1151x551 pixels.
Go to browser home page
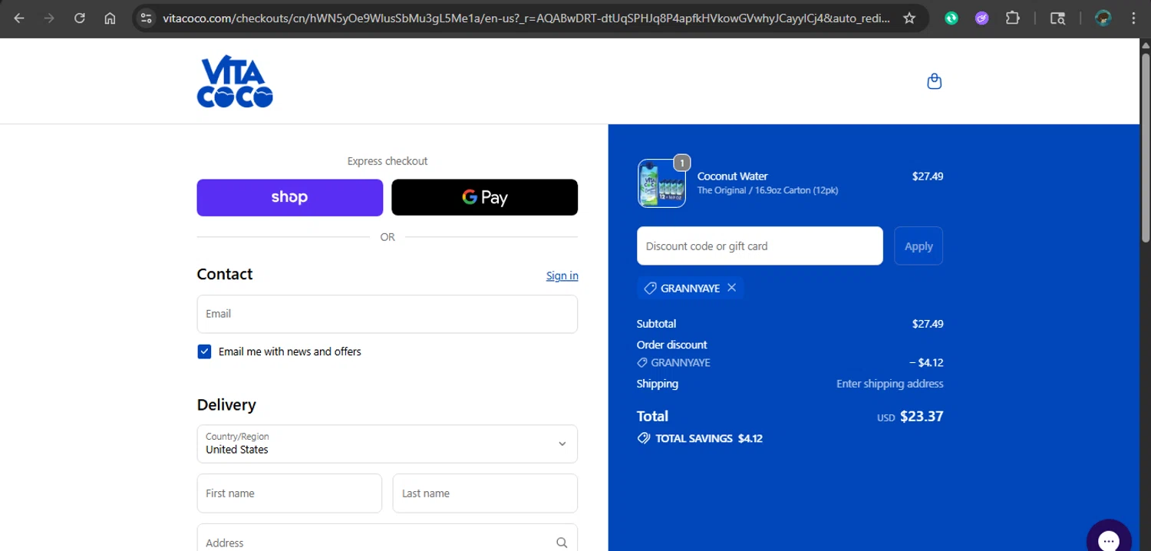click(x=110, y=18)
